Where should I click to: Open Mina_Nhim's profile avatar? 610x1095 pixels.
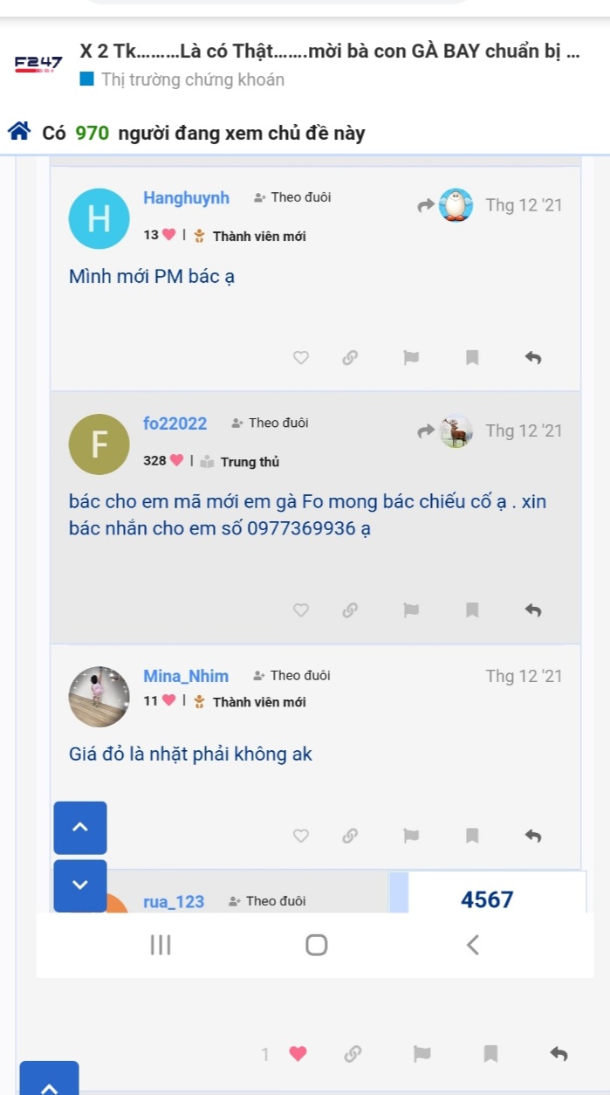99,696
